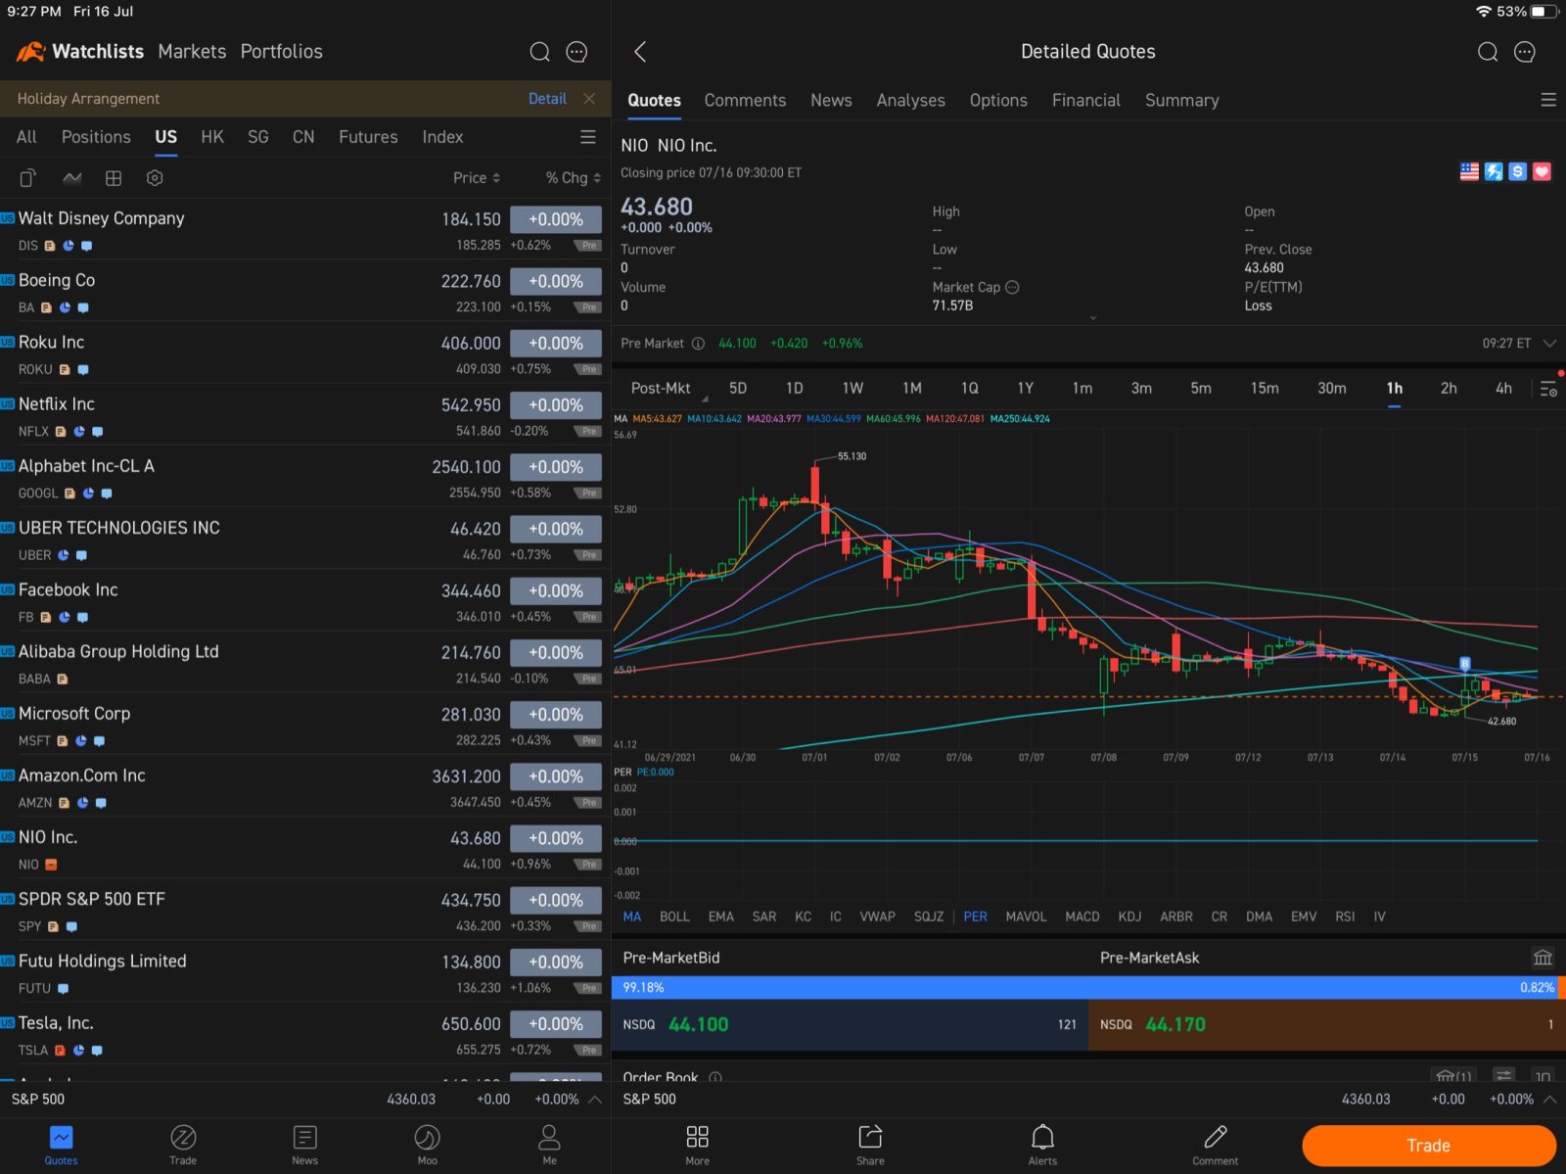Open watchlist groups menu icon
Screen dimensions: 1566x1174
coord(587,137)
